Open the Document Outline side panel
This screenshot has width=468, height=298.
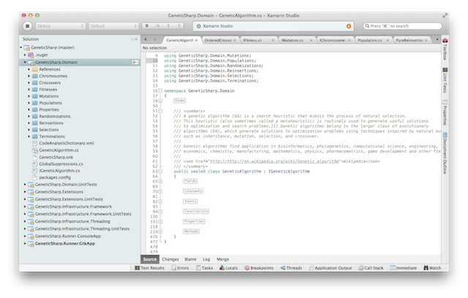445,153
